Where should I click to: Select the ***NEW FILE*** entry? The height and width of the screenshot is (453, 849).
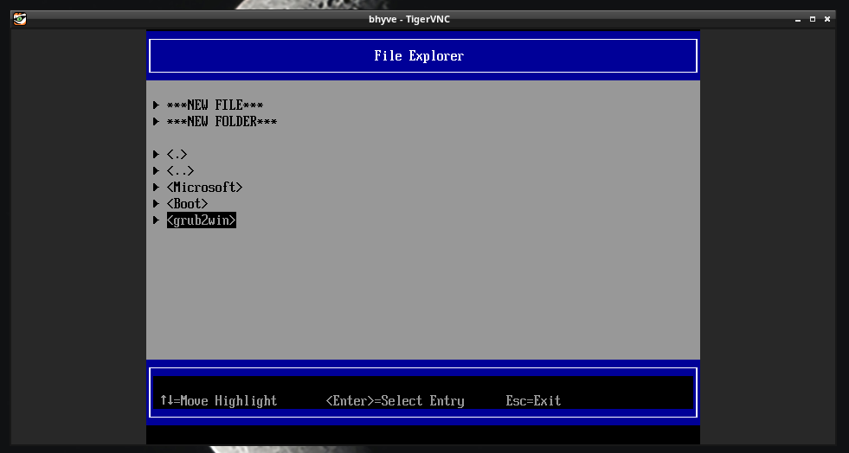tap(215, 105)
